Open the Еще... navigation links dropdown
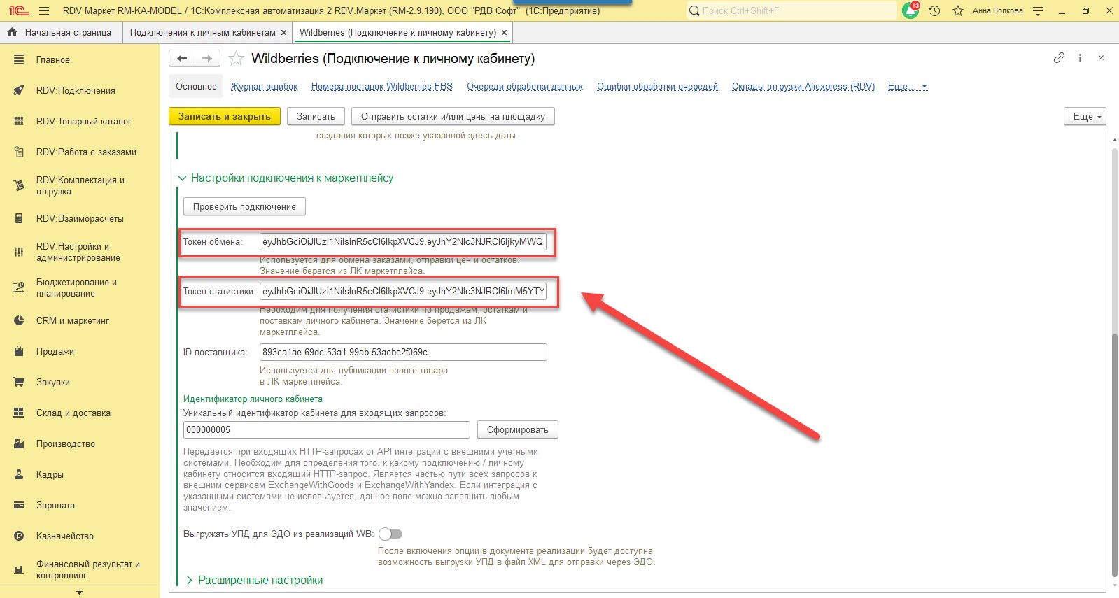 (x=908, y=87)
